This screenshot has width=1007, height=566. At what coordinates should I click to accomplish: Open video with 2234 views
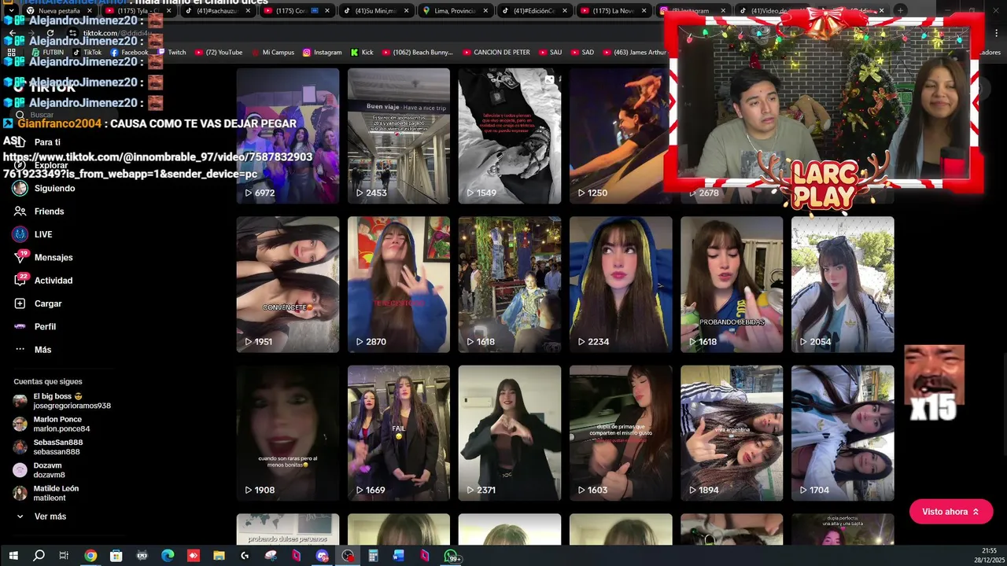(621, 285)
